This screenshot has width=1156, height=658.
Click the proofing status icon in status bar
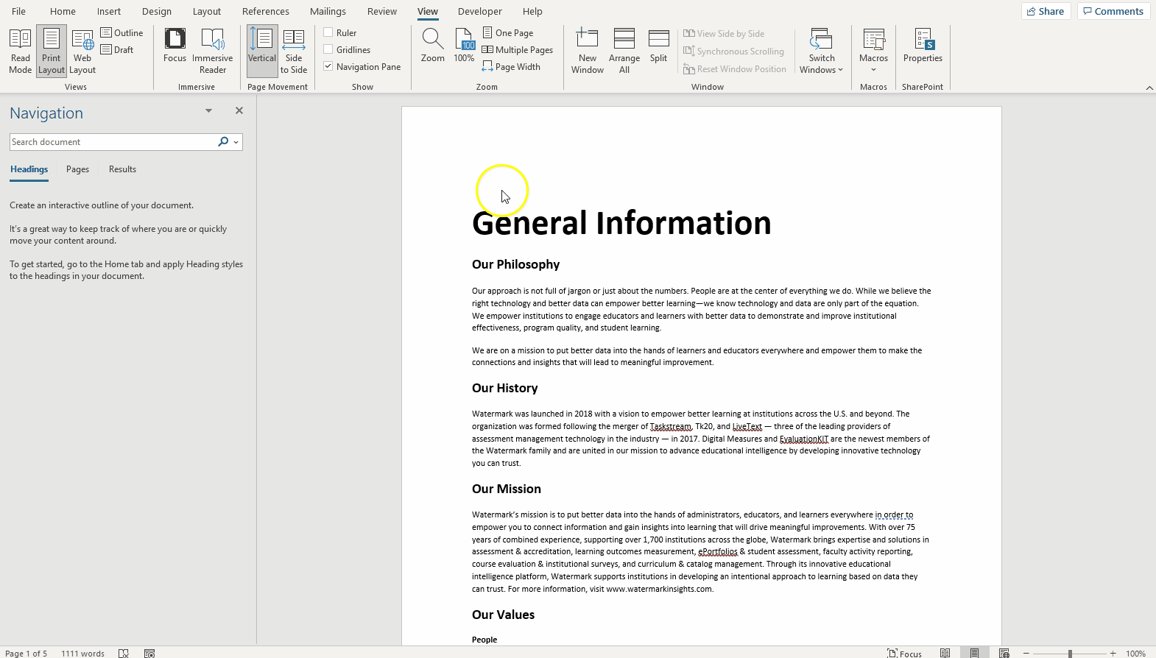pos(124,653)
